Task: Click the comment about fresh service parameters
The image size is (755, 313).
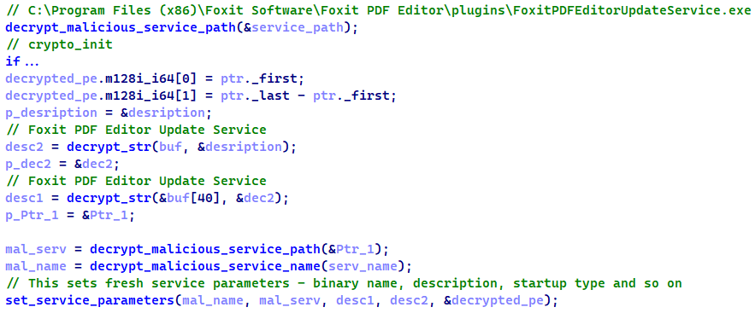Action: pos(344,284)
